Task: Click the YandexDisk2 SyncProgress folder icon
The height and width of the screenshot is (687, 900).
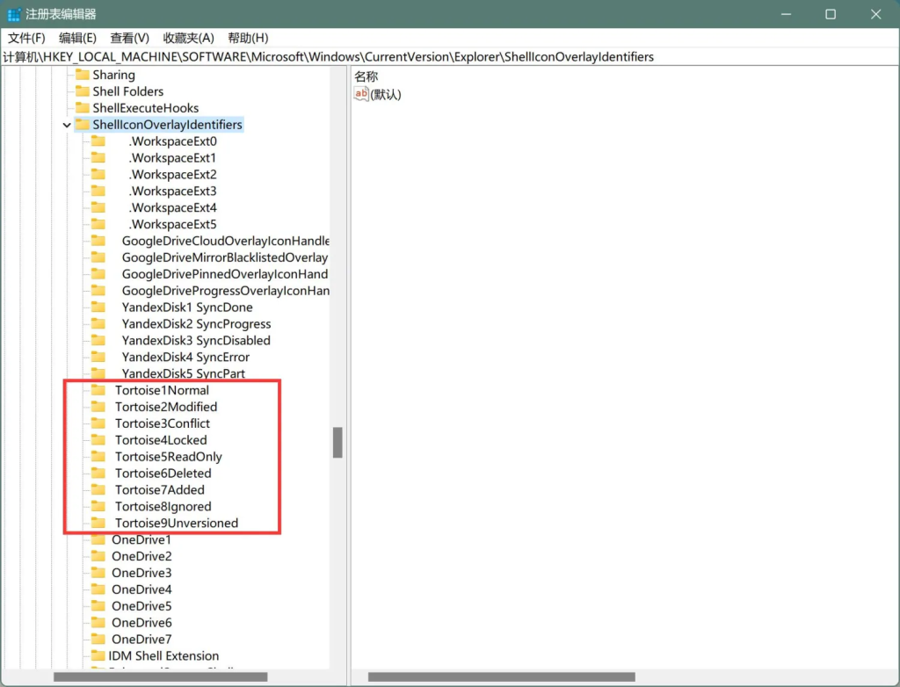Action: [98, 324]
